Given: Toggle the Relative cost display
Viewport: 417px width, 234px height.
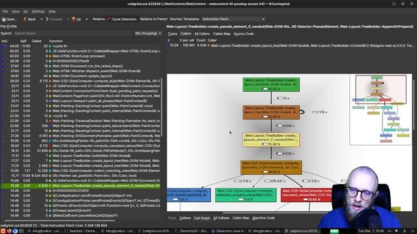Looking at the screenshot, I should point(98,19).
